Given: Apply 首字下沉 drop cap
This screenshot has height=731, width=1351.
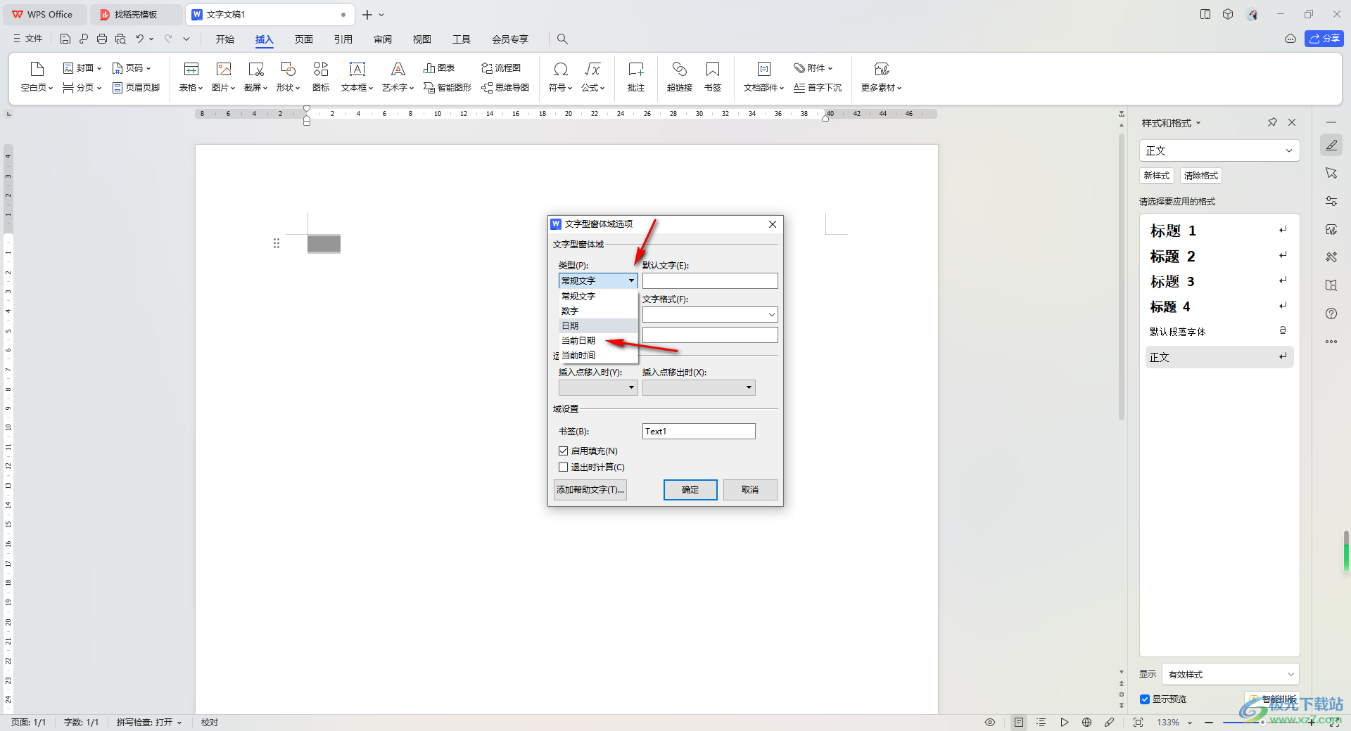Looking at the screenshot, I should coord(818,88).
